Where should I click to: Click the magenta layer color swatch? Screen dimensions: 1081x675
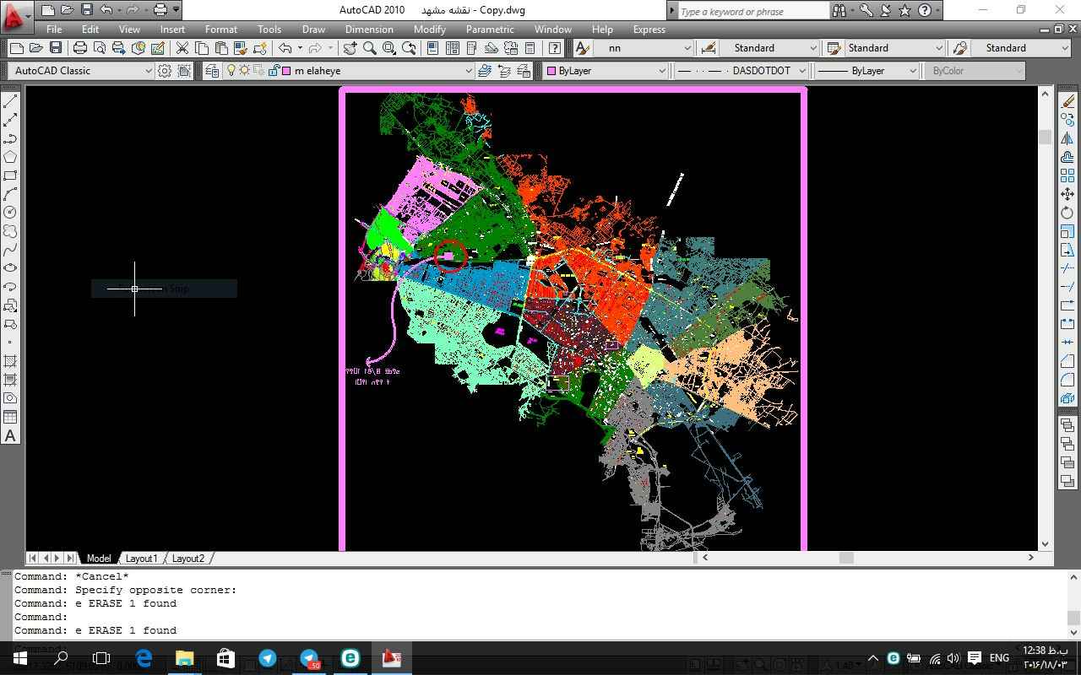click(x=287, y=71)
